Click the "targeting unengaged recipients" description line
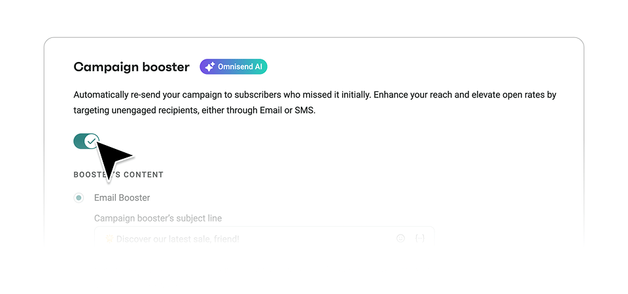Viewport: 628px width, 294px height. tap(195, 110)
